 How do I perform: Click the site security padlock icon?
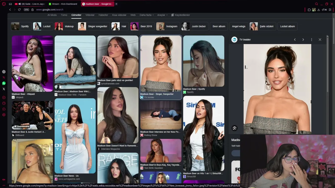pyautogui.click(x=32, y=10)
